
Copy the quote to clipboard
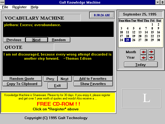(22, 84)
